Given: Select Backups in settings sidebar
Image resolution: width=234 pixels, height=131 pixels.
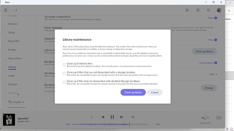Looking at the screenshot, I should [13, 93].
